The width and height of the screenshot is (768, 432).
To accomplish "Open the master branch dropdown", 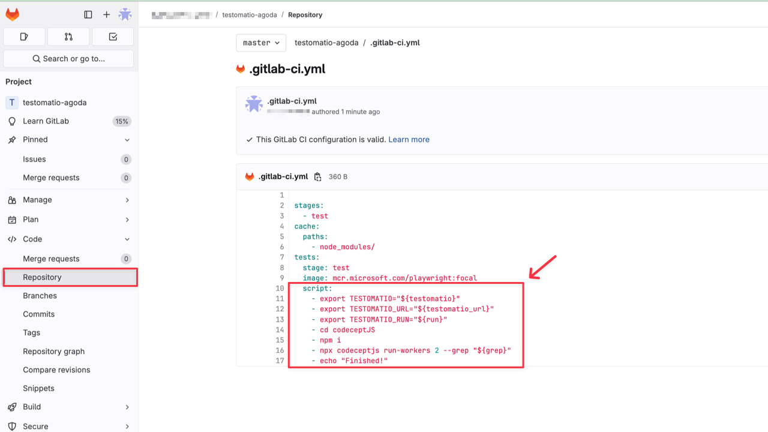I will coord(260,43).
